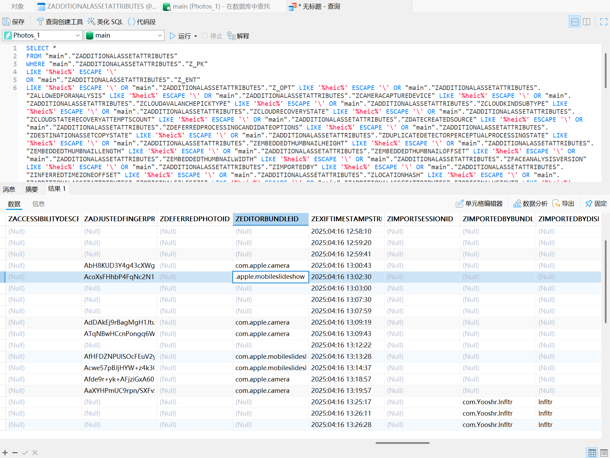Screen dimensions: 610x458
Task: Apply changes with checkmark icon
Action: 25,452
